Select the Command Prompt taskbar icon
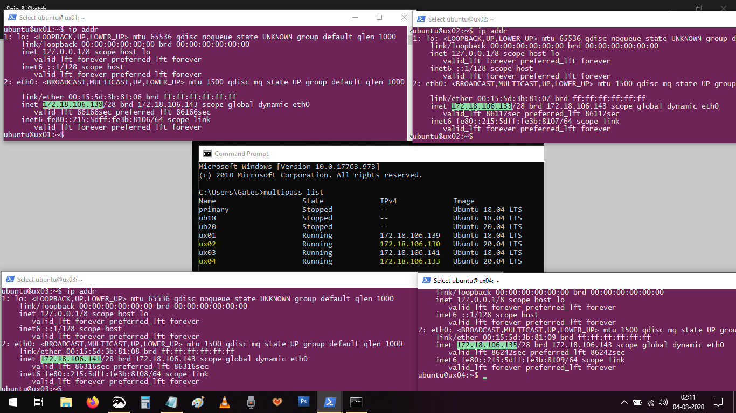The height and width of the screenshot is (413, 736). click(x=356, y=402)
